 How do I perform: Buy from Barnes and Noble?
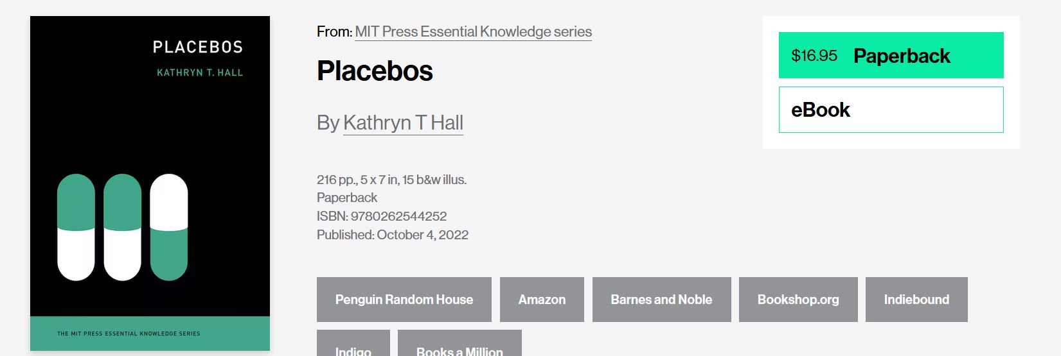661,300
